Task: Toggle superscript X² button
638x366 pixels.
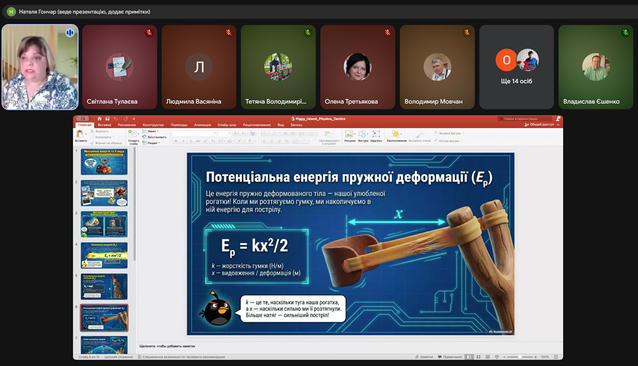Action: [206, 141]
